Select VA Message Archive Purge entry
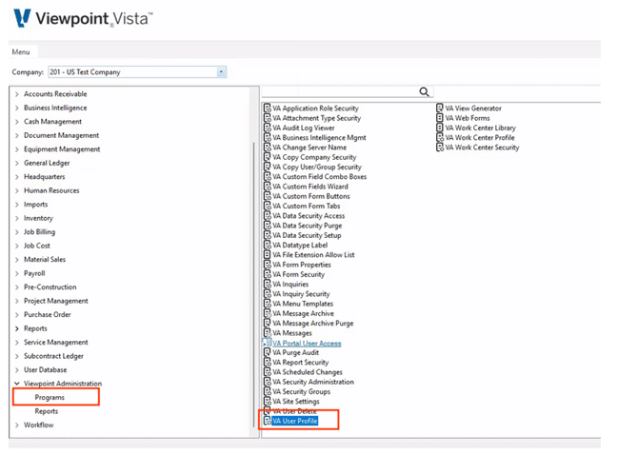This screenshot has width=638, height=455. point(313,324)
